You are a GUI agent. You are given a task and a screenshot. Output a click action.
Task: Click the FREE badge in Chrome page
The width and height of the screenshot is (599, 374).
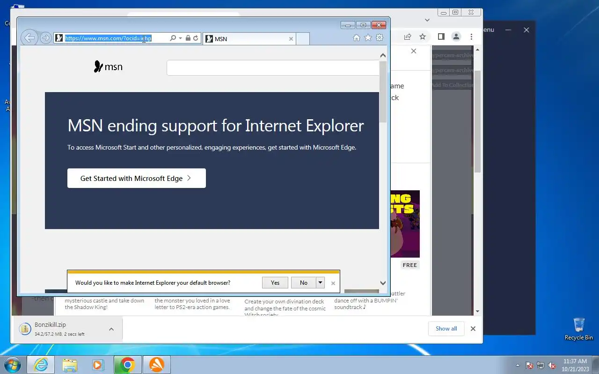click(410, 265)
